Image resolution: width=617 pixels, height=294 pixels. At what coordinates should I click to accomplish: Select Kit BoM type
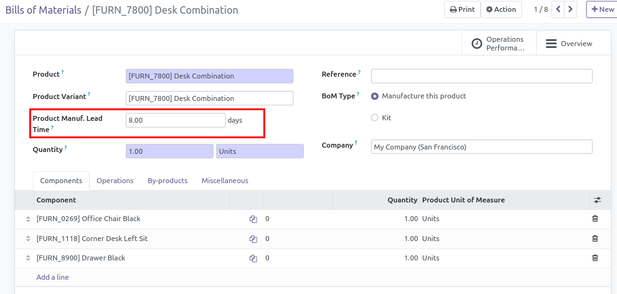(x=375, y=118)
